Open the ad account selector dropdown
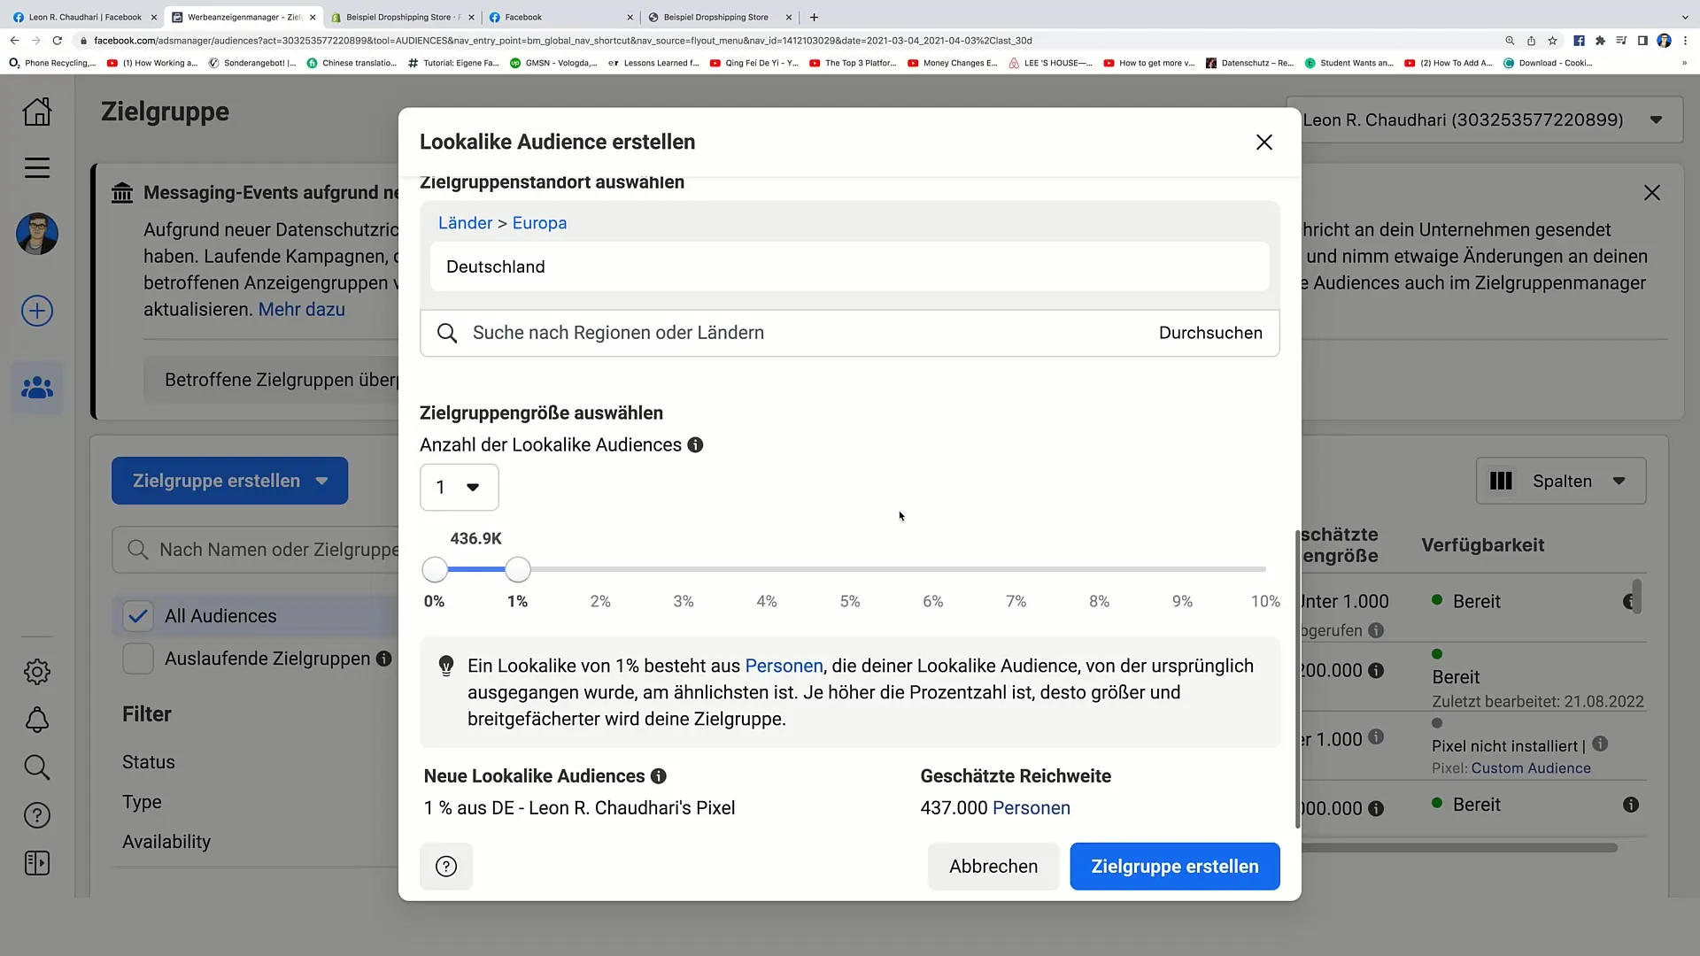 pos(1485,119)
